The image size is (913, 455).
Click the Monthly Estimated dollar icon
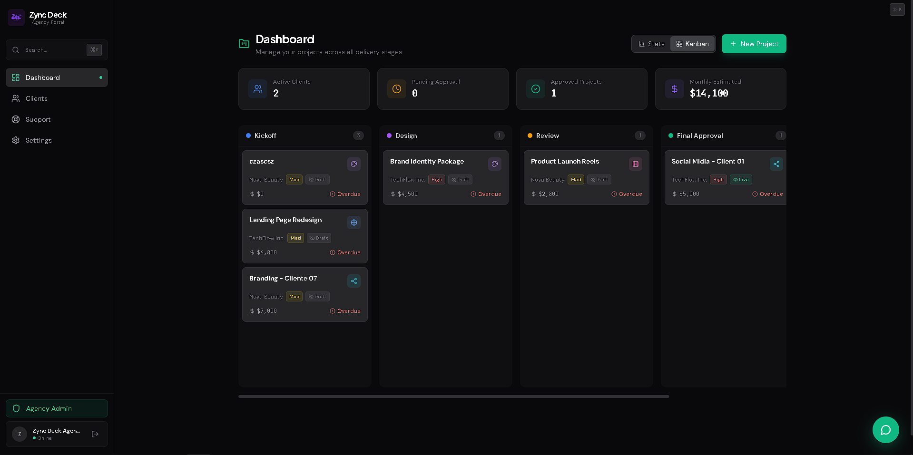675,89
